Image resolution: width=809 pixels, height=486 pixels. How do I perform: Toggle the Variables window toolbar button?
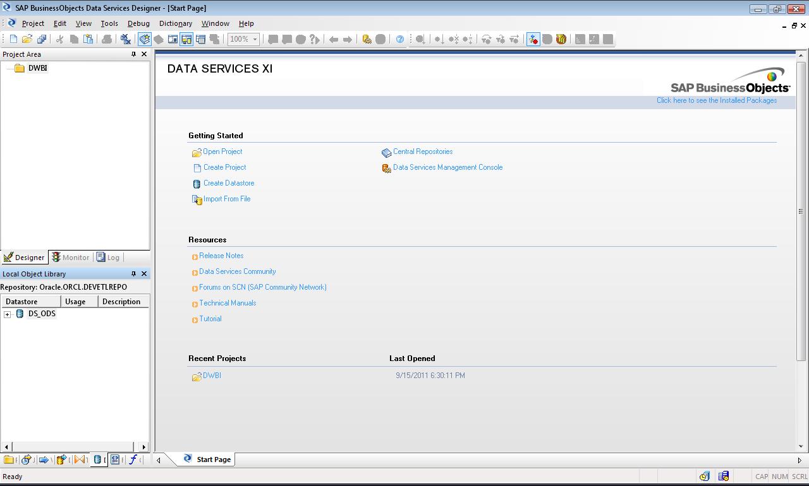pos(173,39)
